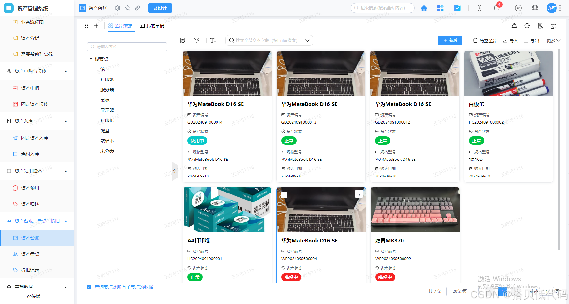The width and height of the screenshot is (569, 304).
Task: Collapse the 根节点 tree node
Action: pos(91,59)
